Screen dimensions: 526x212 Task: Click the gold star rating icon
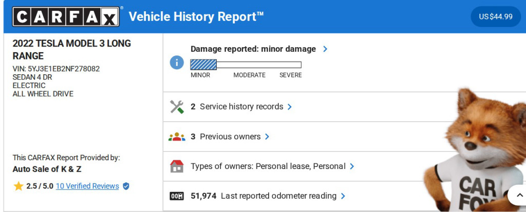[18, 186]
